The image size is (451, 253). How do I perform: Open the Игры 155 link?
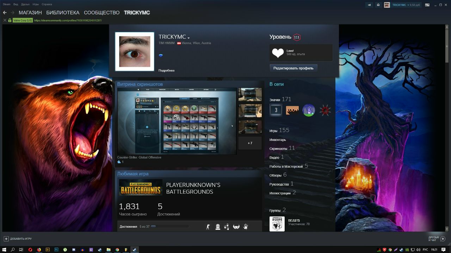(x=279, y=130)
